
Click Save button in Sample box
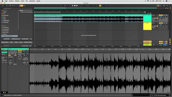pos(13,54)
